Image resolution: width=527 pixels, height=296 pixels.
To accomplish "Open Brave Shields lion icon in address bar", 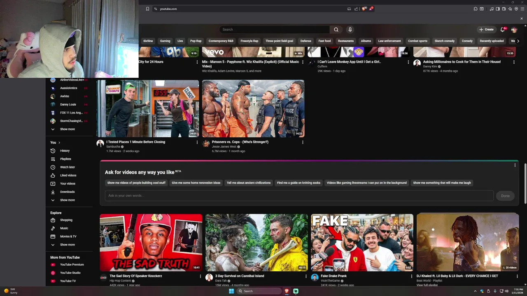I will [364, 9].
